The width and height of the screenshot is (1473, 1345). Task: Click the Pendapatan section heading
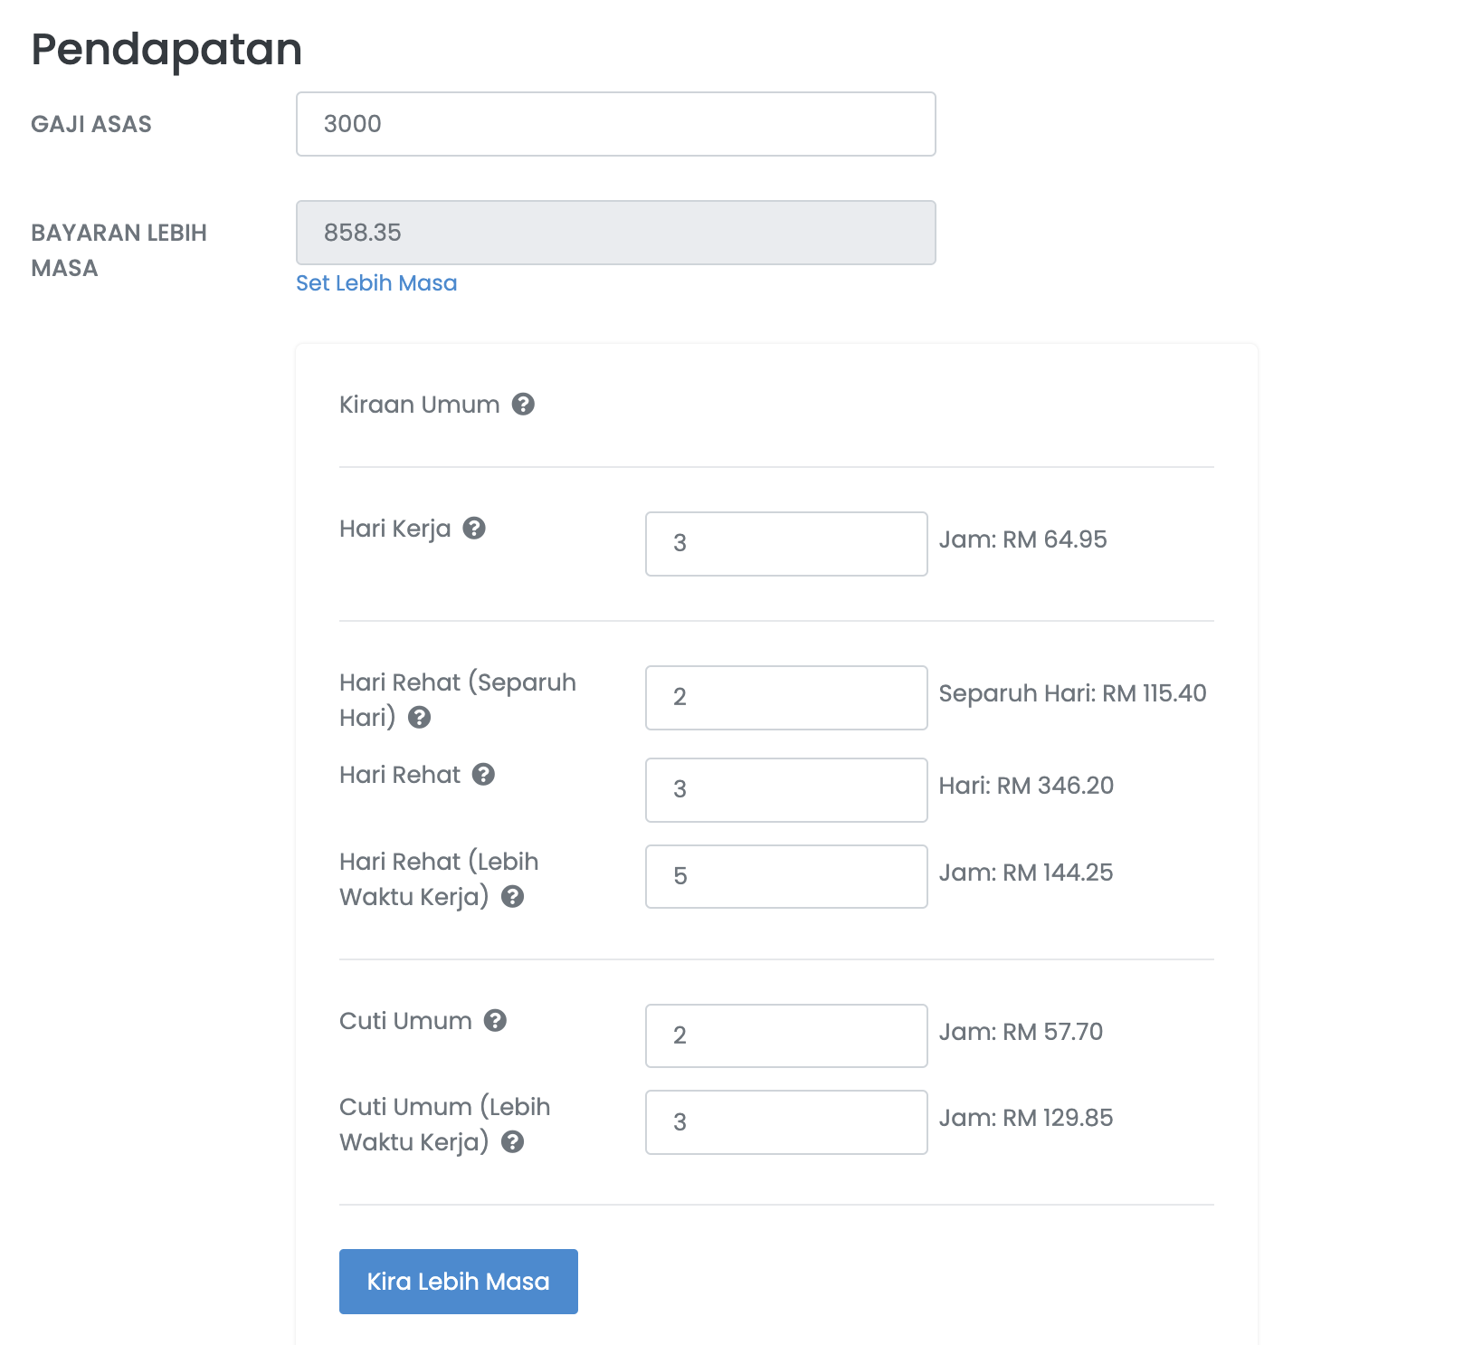click(166, 49)
